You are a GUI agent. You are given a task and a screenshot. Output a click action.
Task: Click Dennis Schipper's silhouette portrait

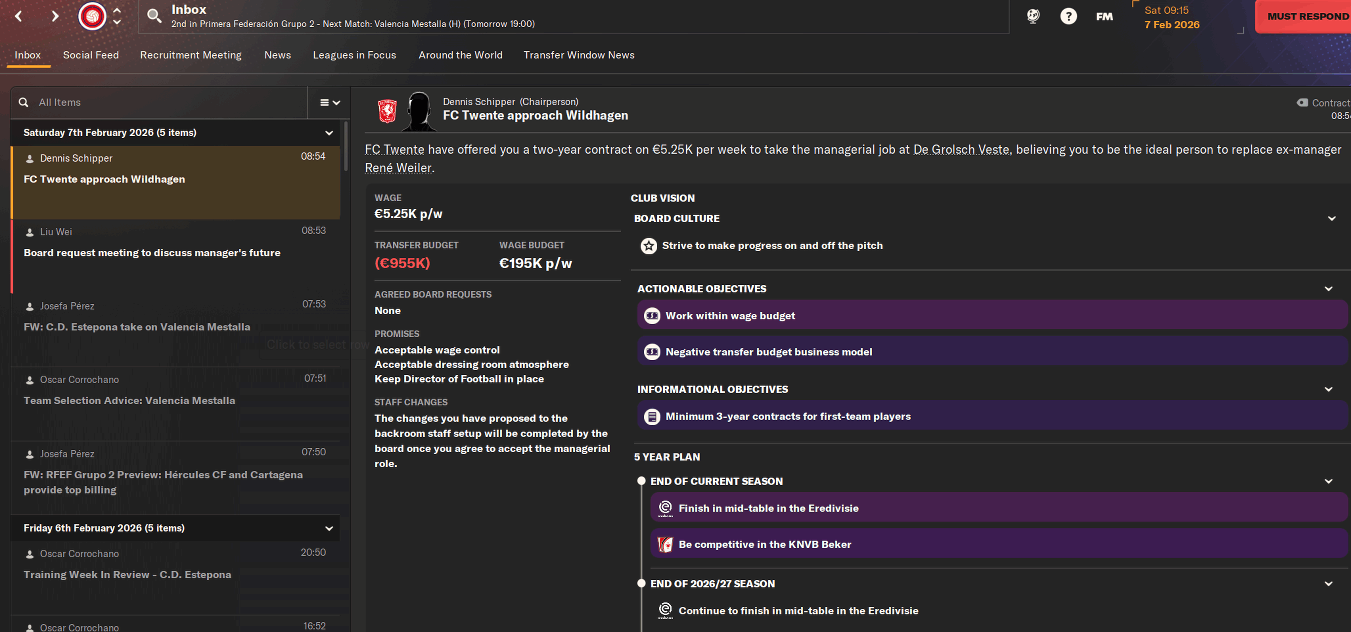click(419, 111)
